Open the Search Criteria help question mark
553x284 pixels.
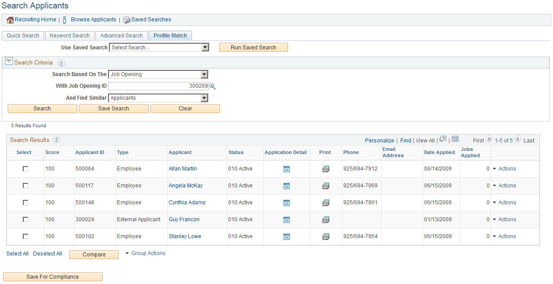(x=61, y=63)
